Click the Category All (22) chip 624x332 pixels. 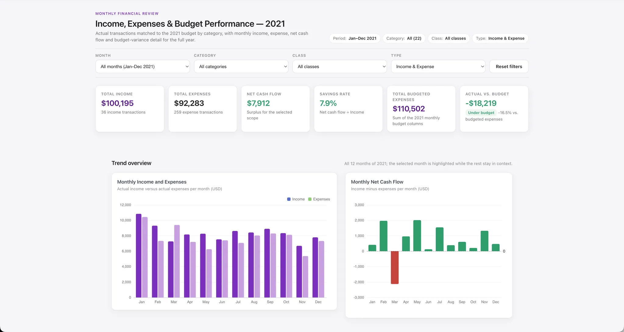coord(404,38)
